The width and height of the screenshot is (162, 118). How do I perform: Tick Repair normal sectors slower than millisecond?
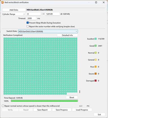coord(3,106)
